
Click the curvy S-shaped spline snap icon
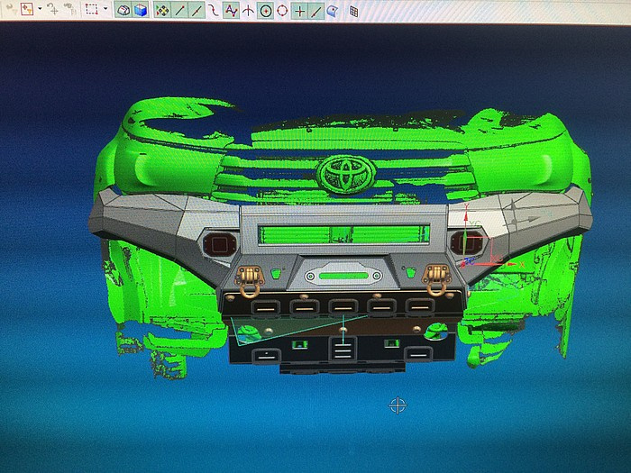click(214, 11)
